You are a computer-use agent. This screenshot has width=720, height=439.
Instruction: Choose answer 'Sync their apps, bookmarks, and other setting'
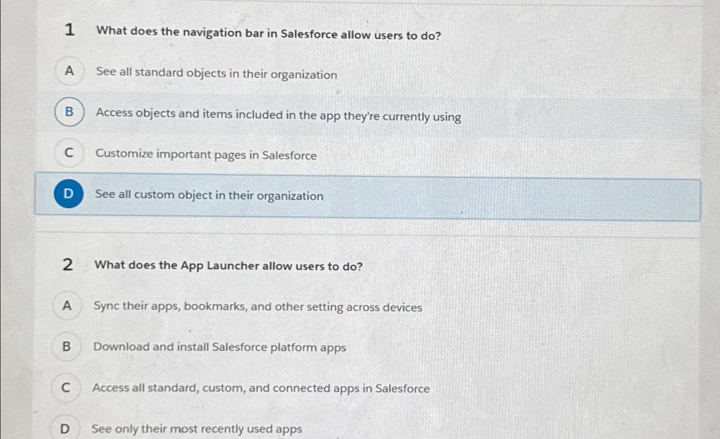click(258, 307)
